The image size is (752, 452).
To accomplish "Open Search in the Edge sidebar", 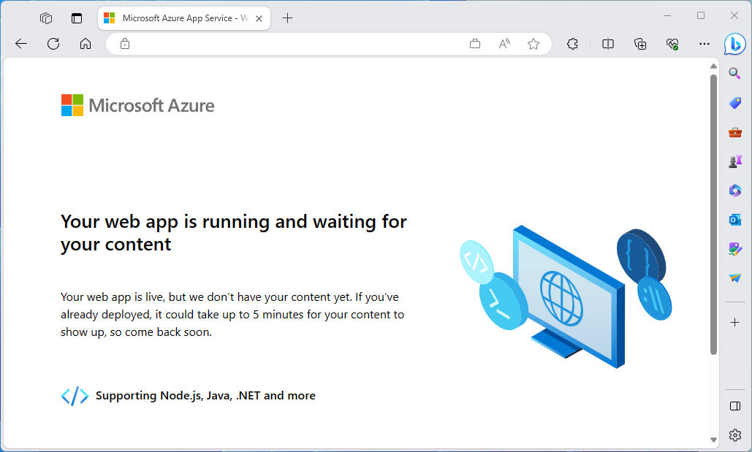I will (x=734, y=73).
